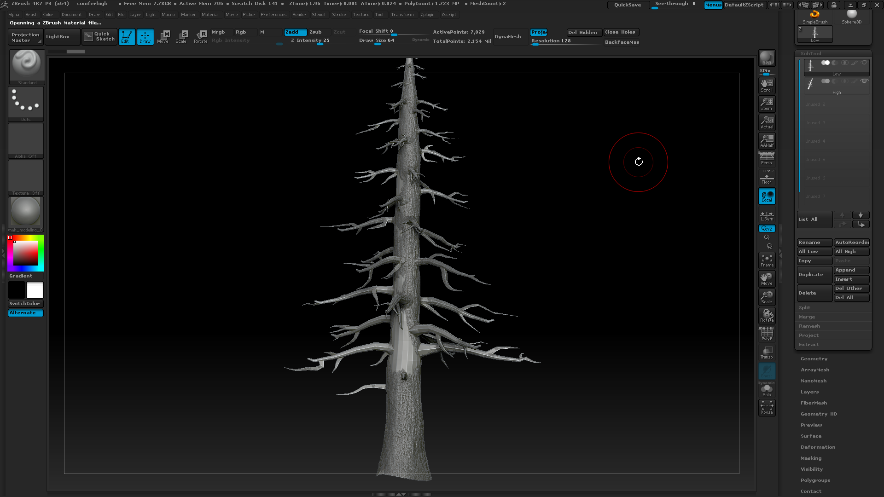Click the Zoom canvas navigation icon
Viewport: 884px width, 497px height.
[x=767, y=104]
